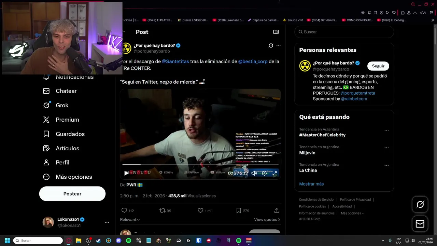Open the Grok icon in sidebar

click(x=46, y=105)
